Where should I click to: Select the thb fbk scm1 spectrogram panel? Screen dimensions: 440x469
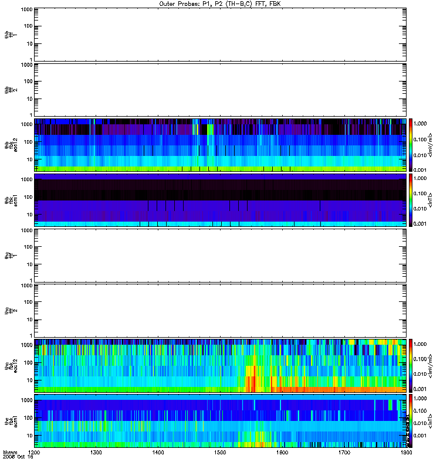pyautogui.click(x=221, y=200)
